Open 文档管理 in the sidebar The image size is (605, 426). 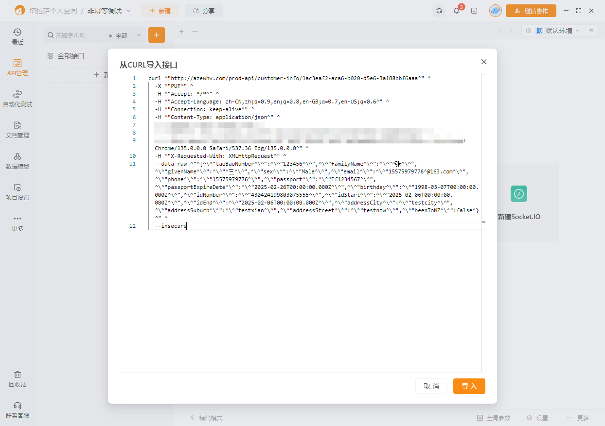coord(17,130)
